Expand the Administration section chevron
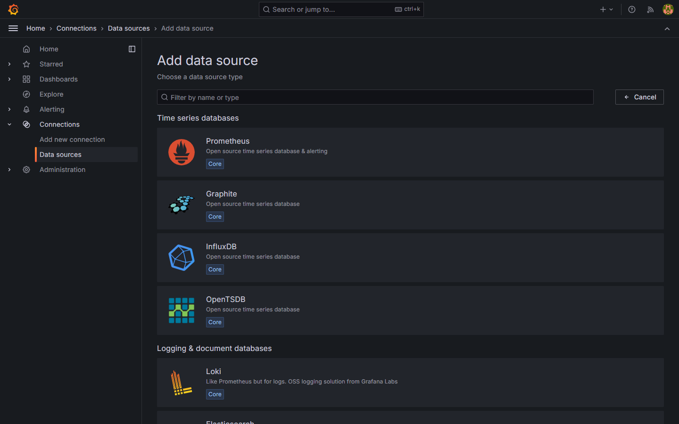 [9, 170]
